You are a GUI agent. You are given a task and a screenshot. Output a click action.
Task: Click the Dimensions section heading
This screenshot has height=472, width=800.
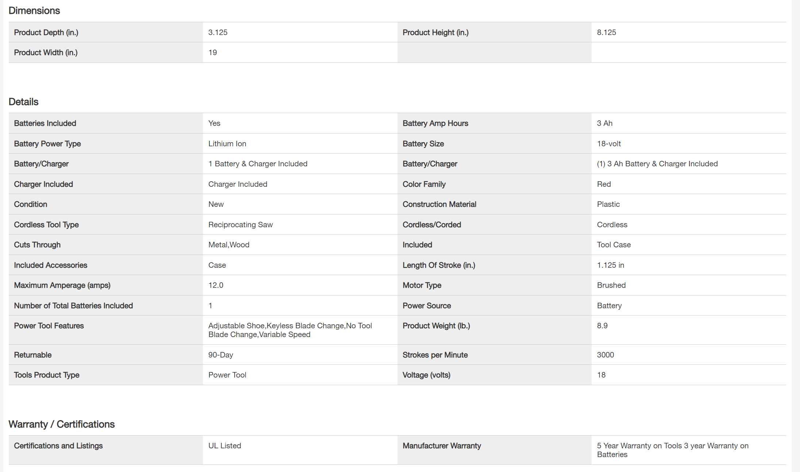pyautogui.click(x=34, y=11)
